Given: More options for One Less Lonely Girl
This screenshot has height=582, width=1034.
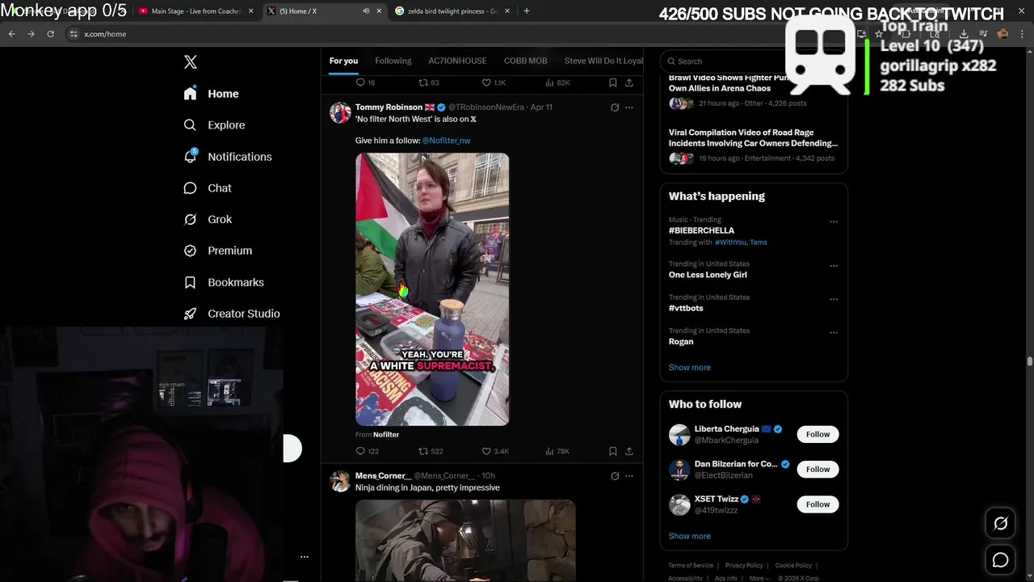Looking at the screenshot, I should pyautogui.click(x=834, y=266).
